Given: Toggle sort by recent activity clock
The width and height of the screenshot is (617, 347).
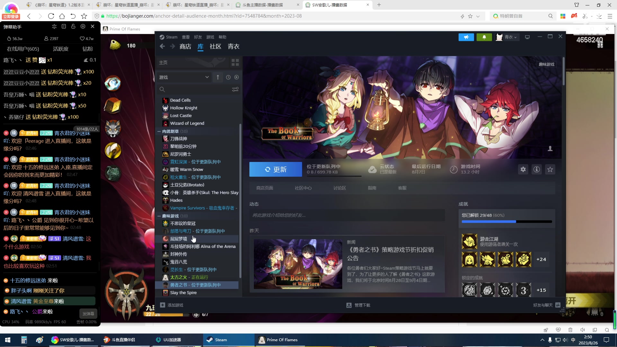Looking at the screenshot, I should pyautogui.click(x=228, y=77).
